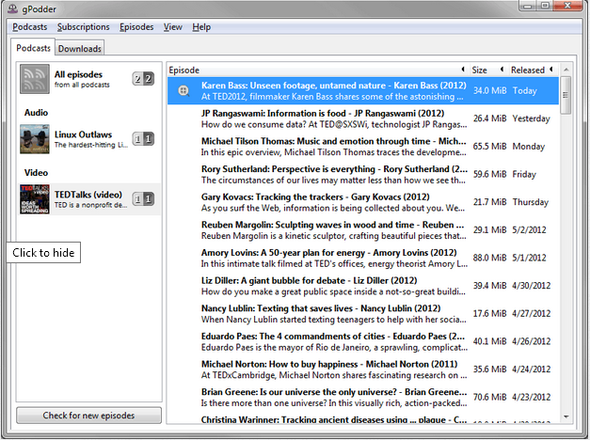
Task: Click the scrollbar down arrow in episode list
Action: tap(566, 416)
